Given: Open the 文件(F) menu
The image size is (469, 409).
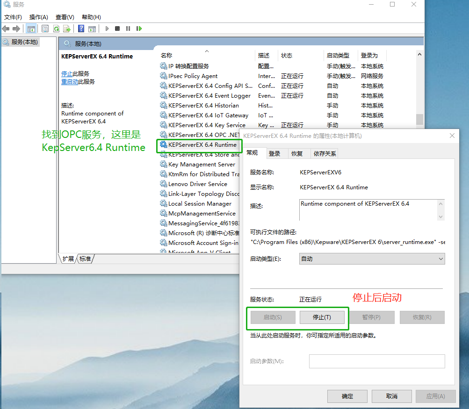Looking at the screenshot, I should pyautogui.click(x=13, y=17).
